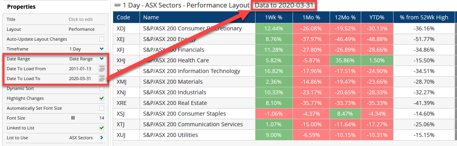Toggle the Dynamic Sort checkbox
This screenshot has width=457, height=146.
pos(101,88)
